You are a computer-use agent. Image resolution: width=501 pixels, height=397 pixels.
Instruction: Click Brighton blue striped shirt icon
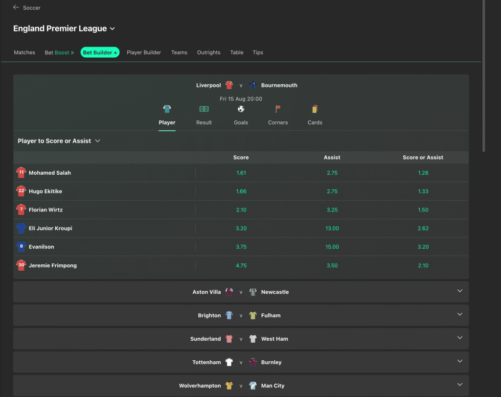[229, 315]
